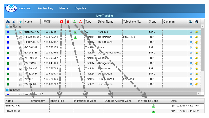Click the green working zone column icon

click(x=74, y=22)
